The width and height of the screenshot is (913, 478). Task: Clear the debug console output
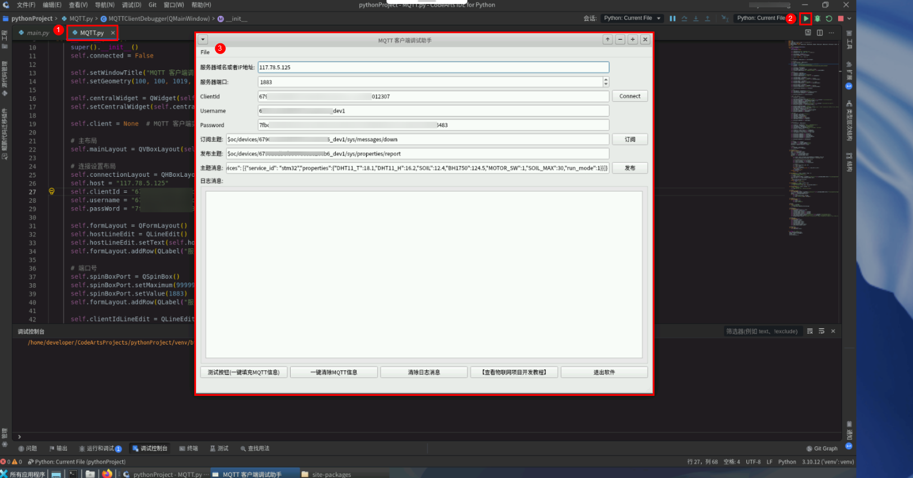pos(810,331)
